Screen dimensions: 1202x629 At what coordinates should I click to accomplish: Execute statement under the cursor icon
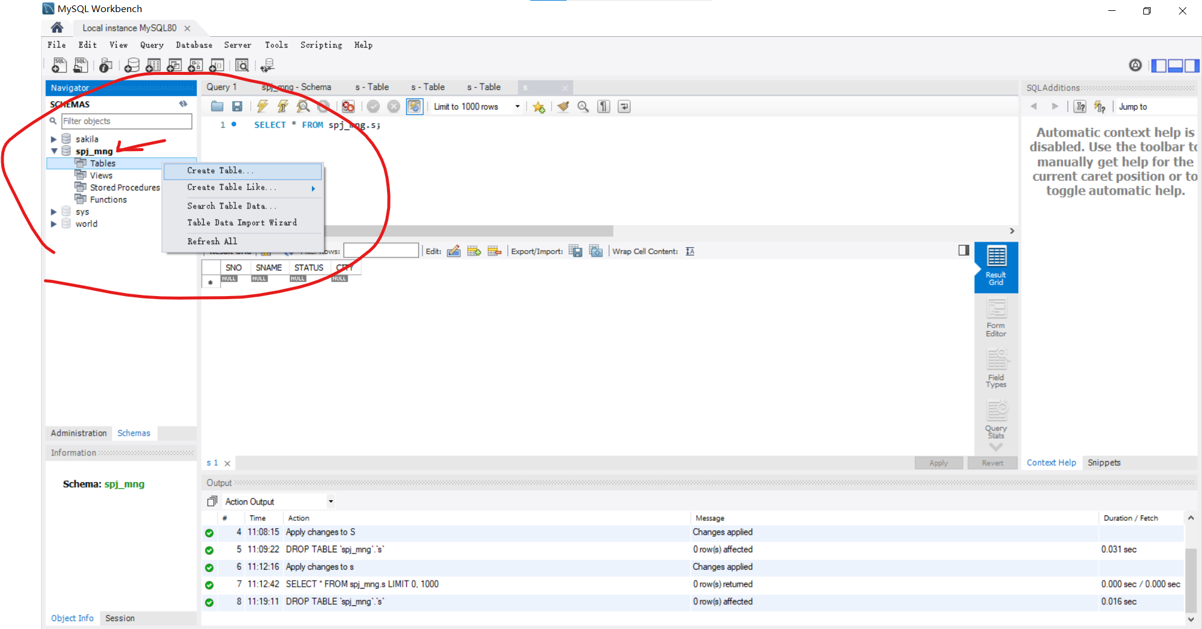[282, 106]
